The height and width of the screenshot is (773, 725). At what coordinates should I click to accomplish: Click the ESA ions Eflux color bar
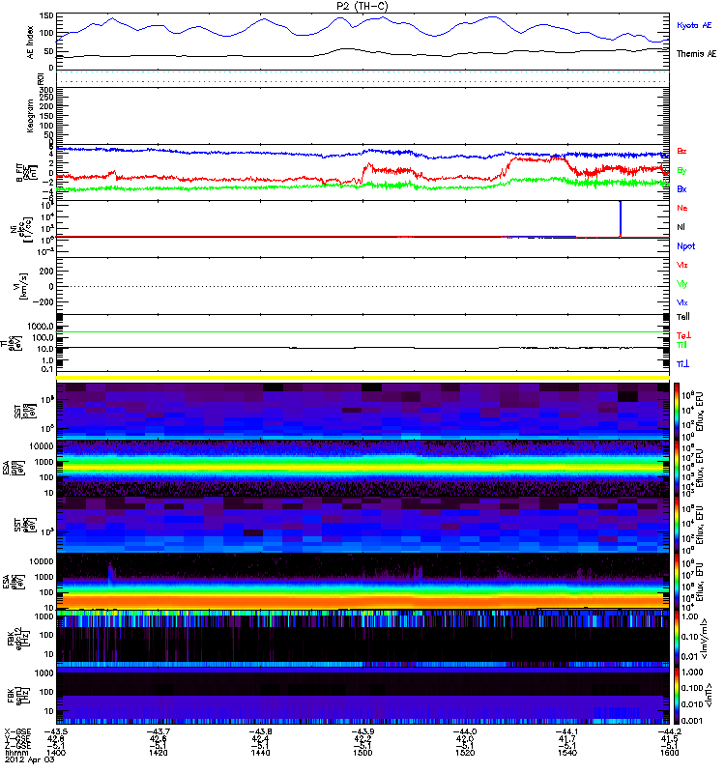[678, 468]
